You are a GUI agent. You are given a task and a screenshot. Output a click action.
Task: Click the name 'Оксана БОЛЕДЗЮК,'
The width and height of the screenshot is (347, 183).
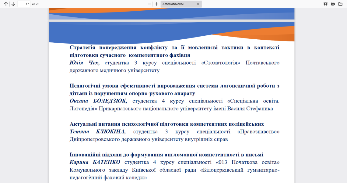pos(99,101)
